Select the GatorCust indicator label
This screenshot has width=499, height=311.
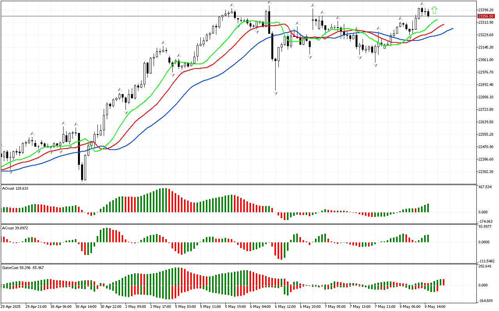point(23,268)
